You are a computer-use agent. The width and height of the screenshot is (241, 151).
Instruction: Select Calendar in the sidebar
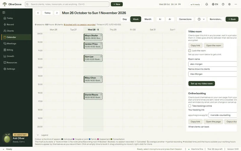[16, 37]
